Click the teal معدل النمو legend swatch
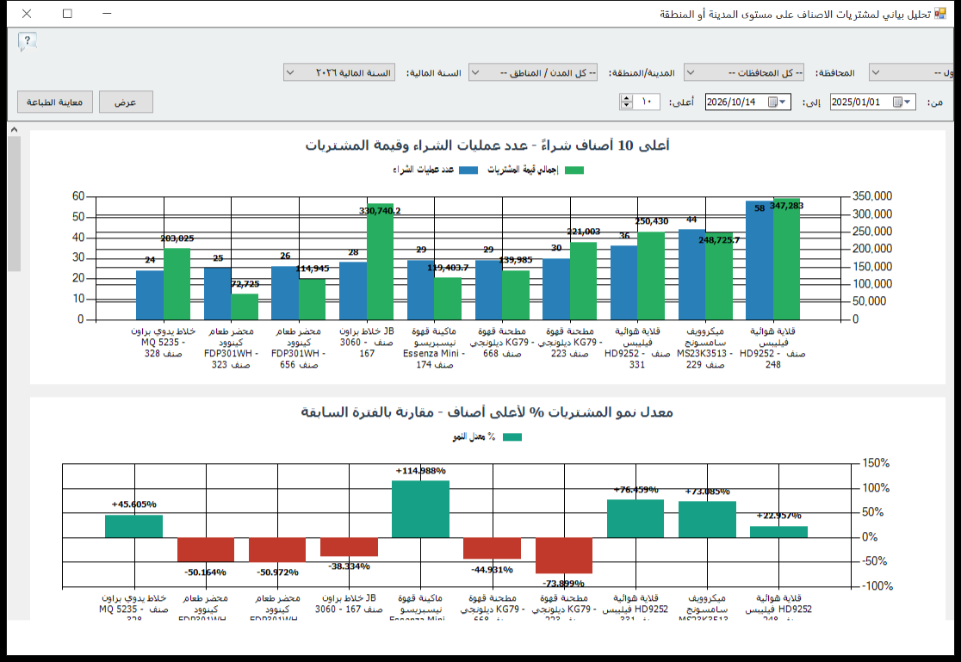Viewport: 961px width, 662px height. click(x=512, y=437)
